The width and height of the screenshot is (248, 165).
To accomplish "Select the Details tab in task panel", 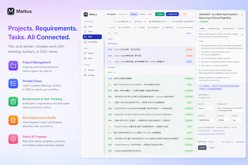I will (x=202, y=28).
